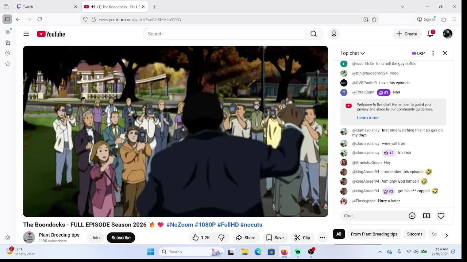Open the YouTube account avatar menu
467x262 pixels.
point(448,34)
